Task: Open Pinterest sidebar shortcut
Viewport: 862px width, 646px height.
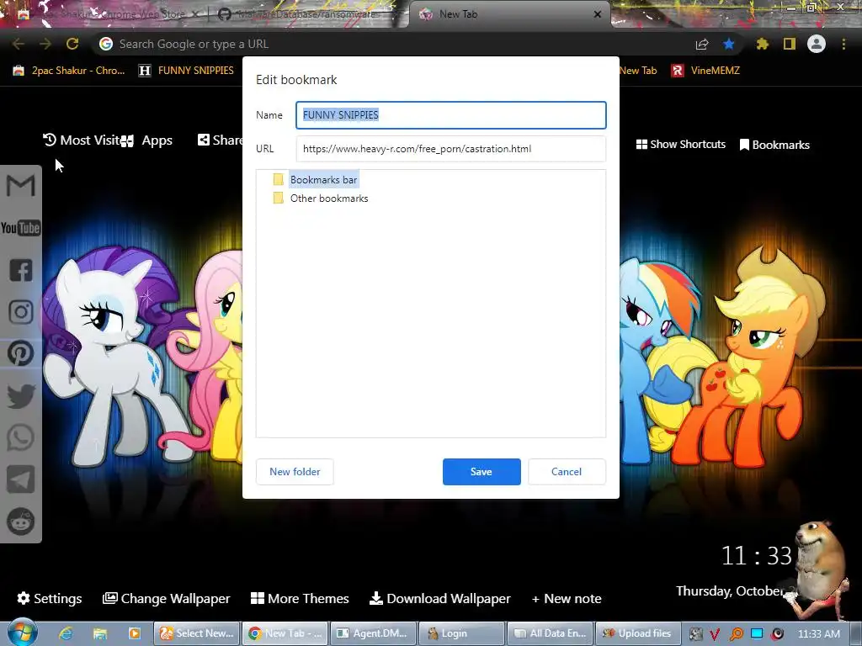Action: point(21,353)
